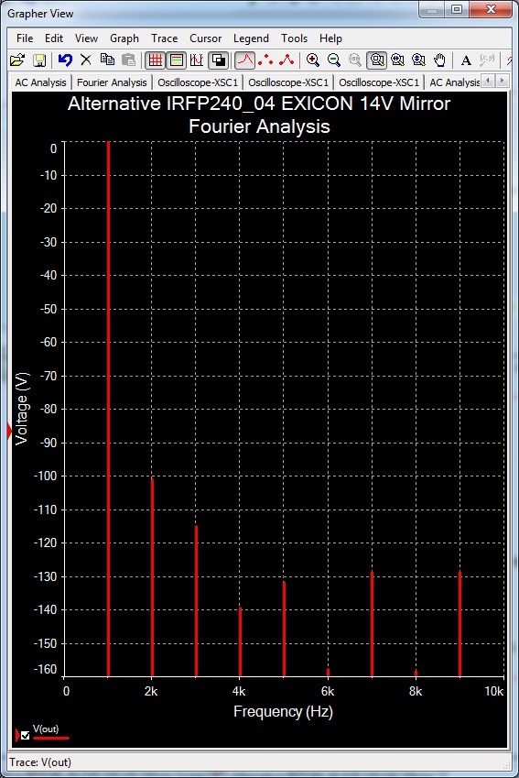The image size is (519, 778).
Task: Click the 'Voltage (V)' axis label
Action: tap(21, 409)
